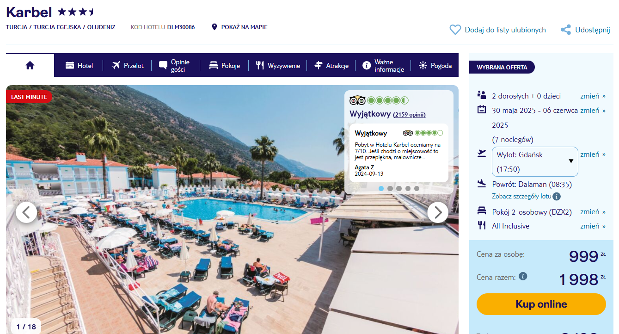Click info icon next to Zobacz szczegóły lotu
Image resolution: width=619 pixels, height=334 pixels.
pos(557,196)
